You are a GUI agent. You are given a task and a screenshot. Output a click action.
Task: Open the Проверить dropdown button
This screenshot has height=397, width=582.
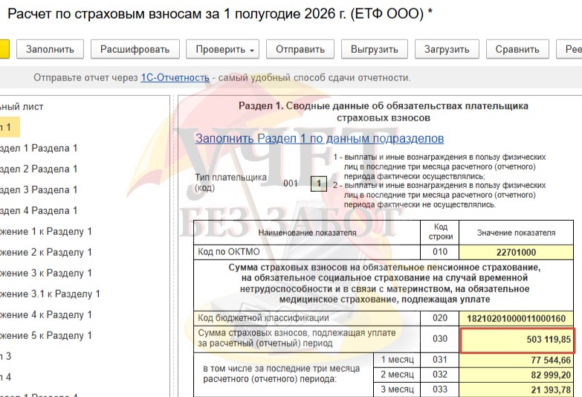(223, 49)
